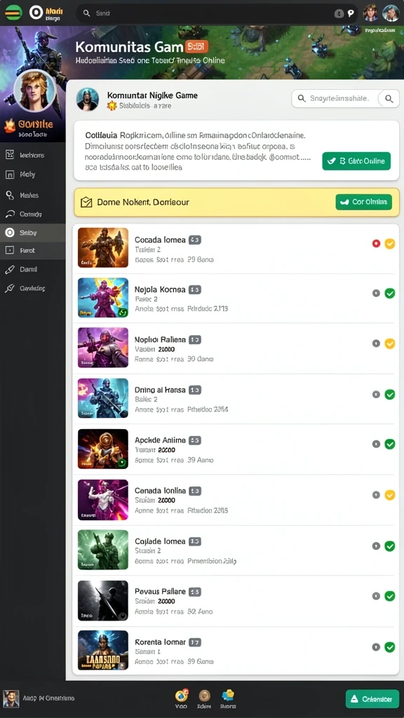Click the Dome Nokent. Dorrieour banner text
The width and height of the screenshot is (404, 718).
click(x=143, y=202)
